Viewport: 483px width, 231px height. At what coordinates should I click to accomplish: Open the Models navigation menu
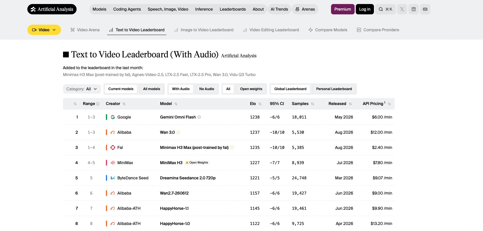pos(100,9)
